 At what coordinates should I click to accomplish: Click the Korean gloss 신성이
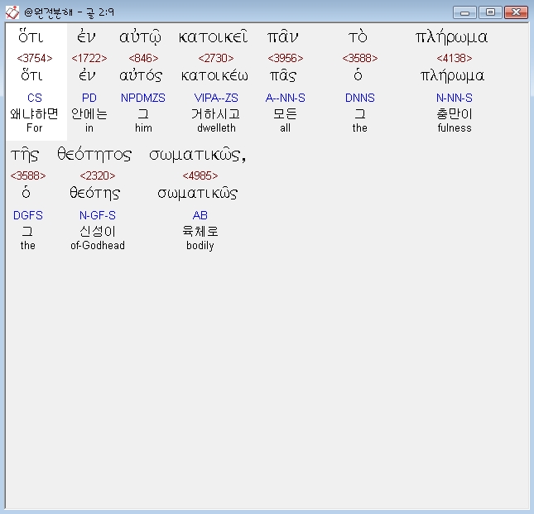click(98, 232)
